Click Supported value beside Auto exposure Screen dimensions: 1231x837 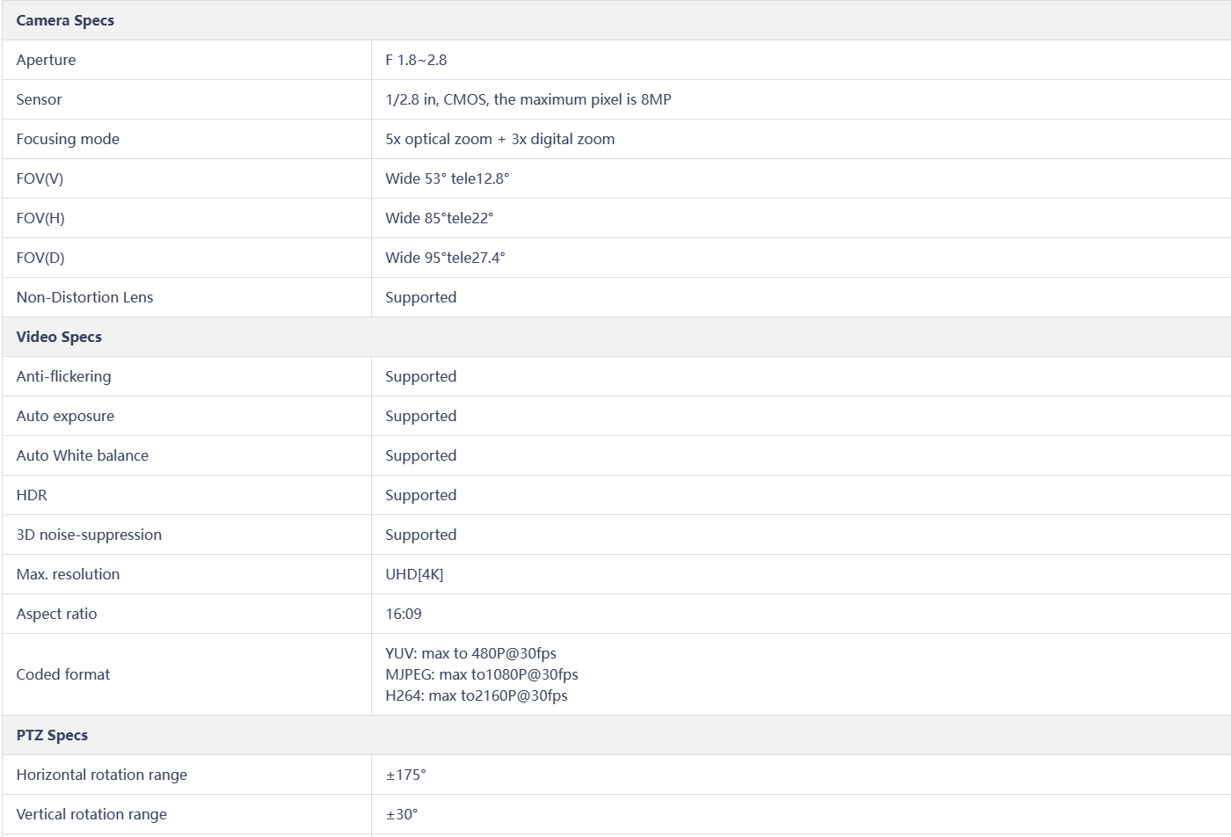tap(421, 416)
